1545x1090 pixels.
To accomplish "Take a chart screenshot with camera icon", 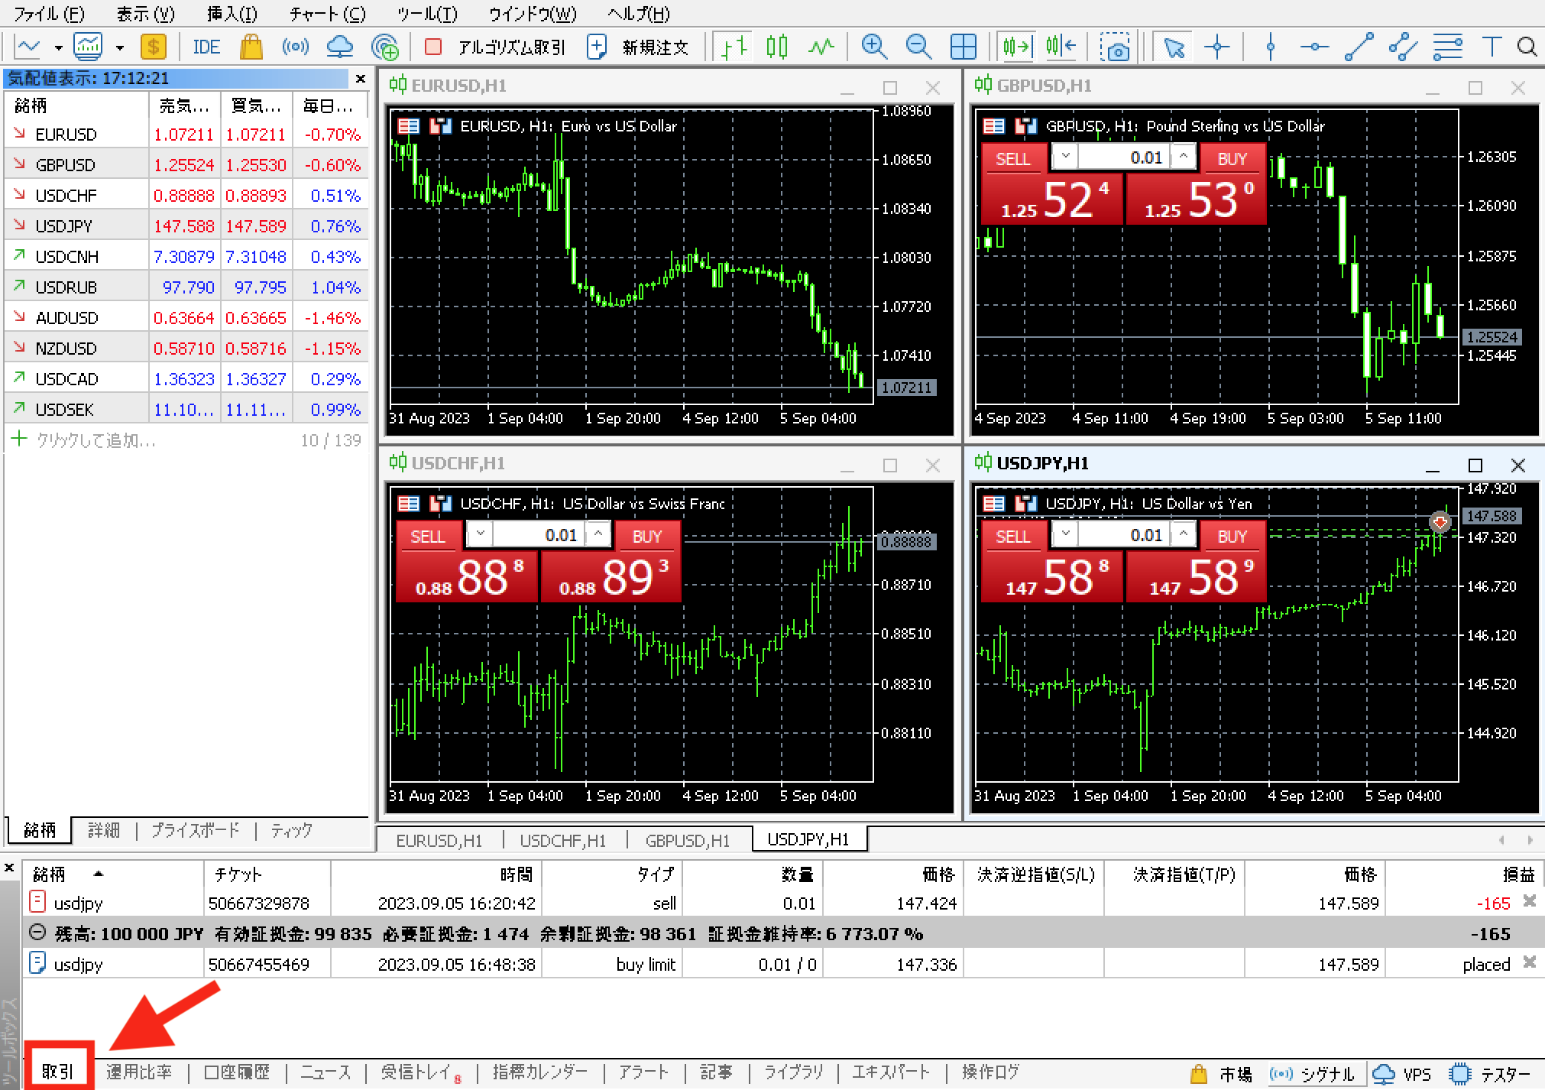I will (1115, 47).
